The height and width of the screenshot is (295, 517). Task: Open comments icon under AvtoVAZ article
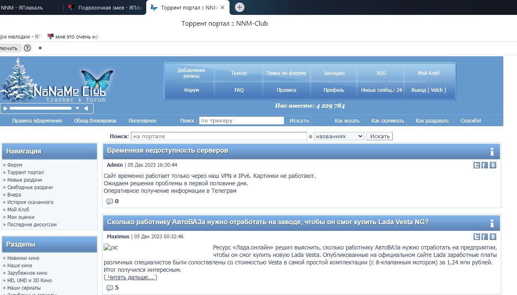110,288
